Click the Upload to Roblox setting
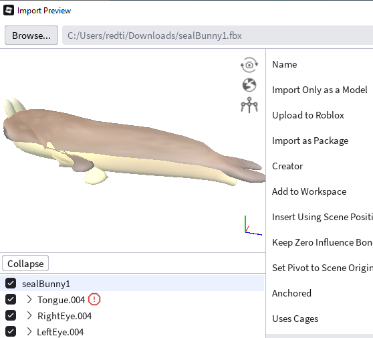 pos(308,115)
